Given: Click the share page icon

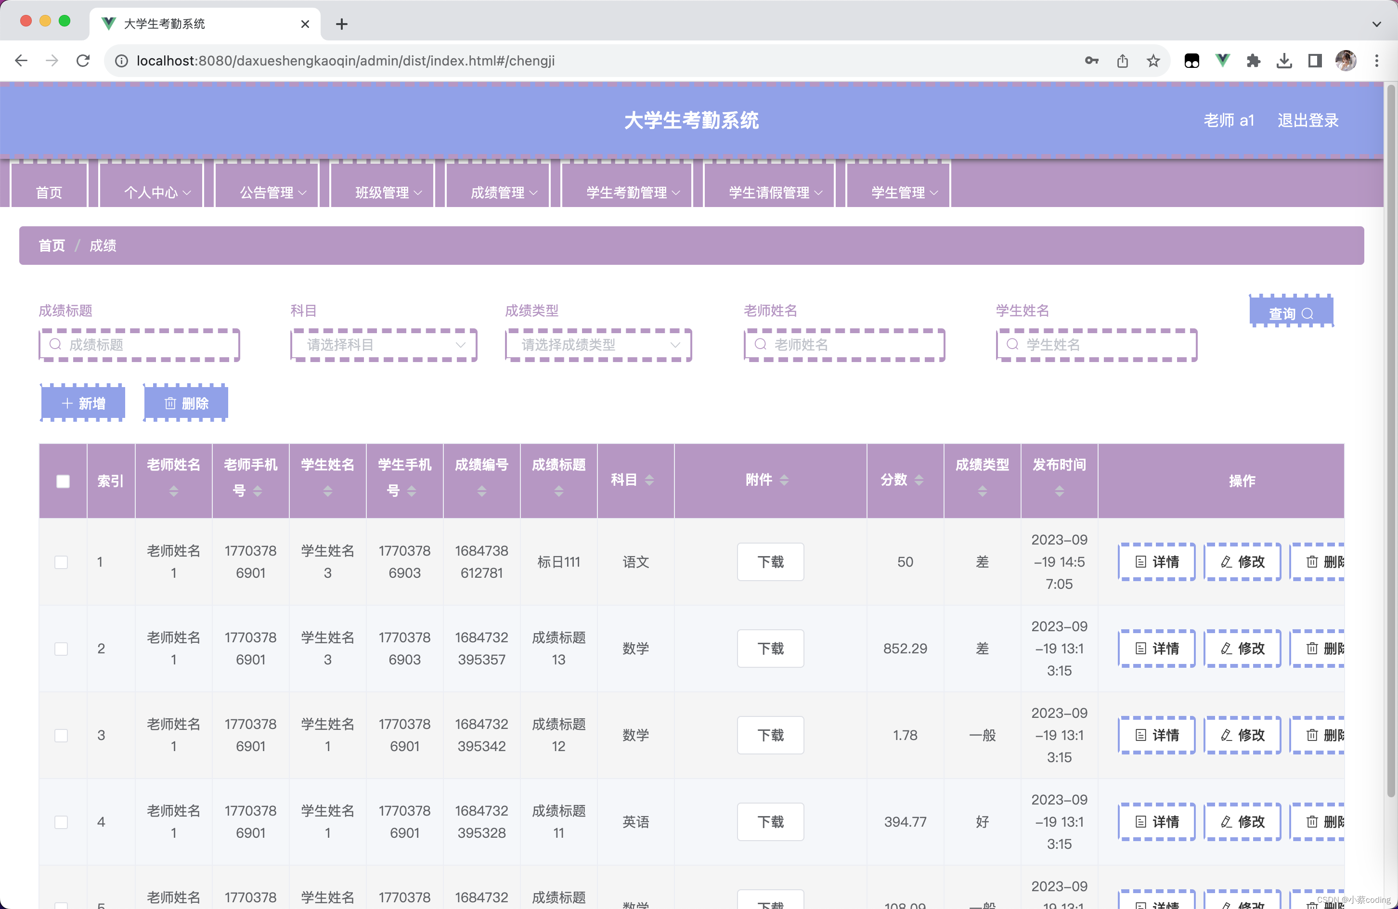Looking at the screenshot, I should (x=1123, y=61).
